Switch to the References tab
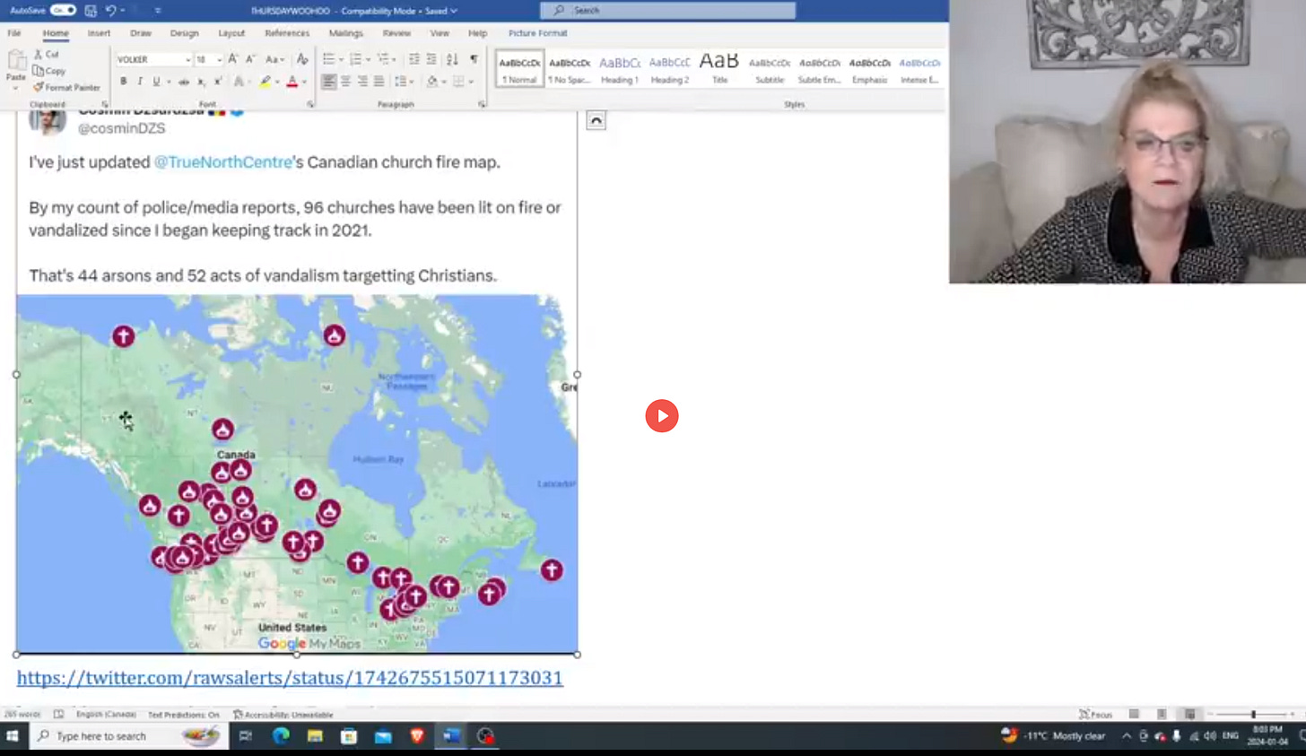 pos(287,33)
